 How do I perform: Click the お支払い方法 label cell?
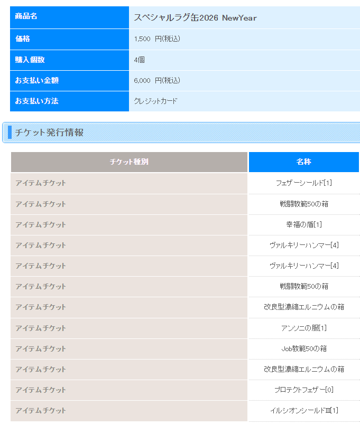point(36,101)
